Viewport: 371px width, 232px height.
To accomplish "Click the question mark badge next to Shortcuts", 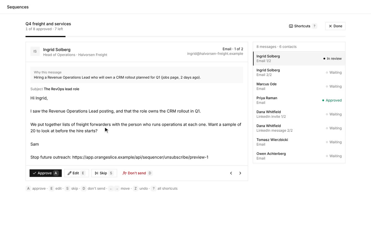I will [x=314, y=26].
